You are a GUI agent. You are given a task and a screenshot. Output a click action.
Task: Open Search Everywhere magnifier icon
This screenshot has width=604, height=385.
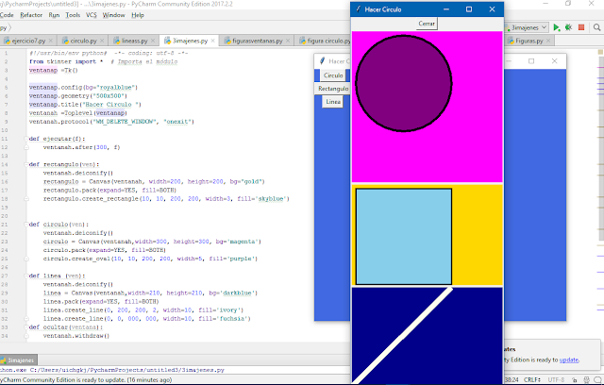(596, 27)
